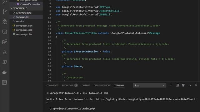Click the $Meta variable on line 23
Screen dimensions: 200x112
(x=78, y=66)
